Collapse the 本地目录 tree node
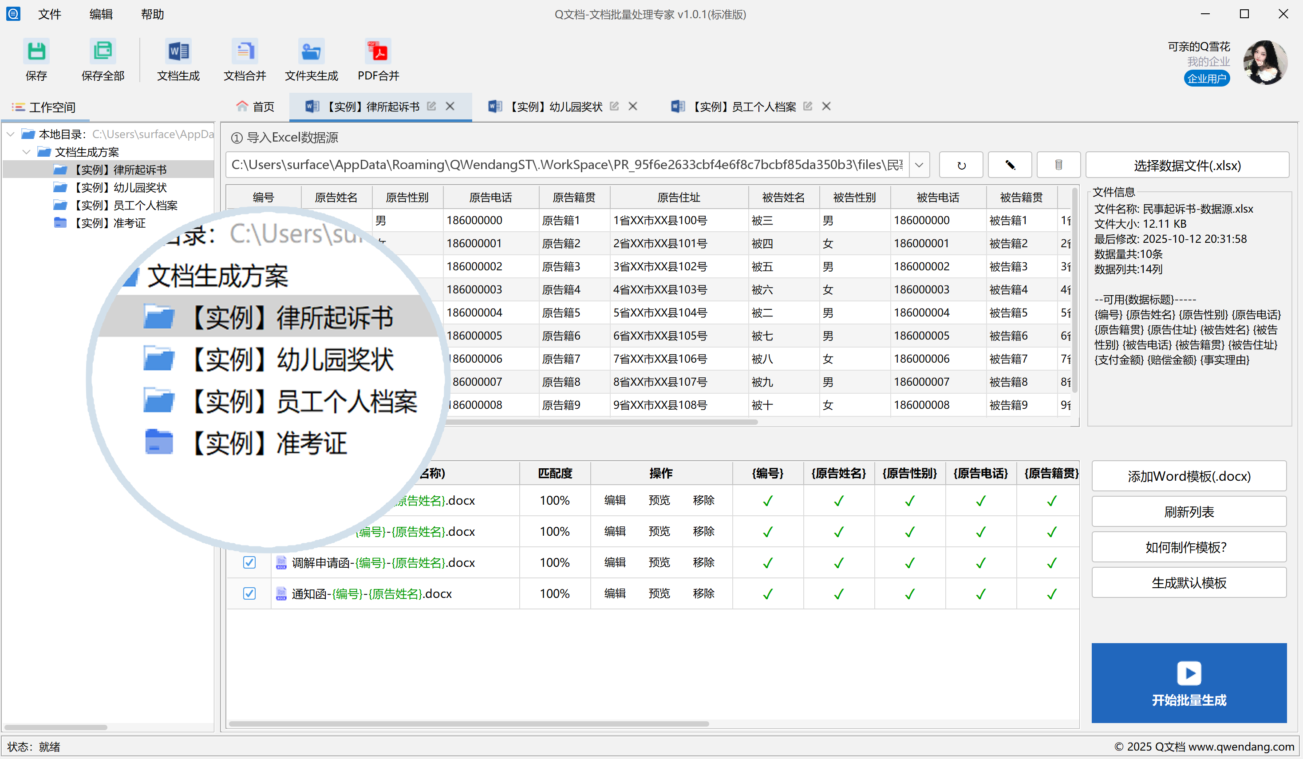 [10, 134]
